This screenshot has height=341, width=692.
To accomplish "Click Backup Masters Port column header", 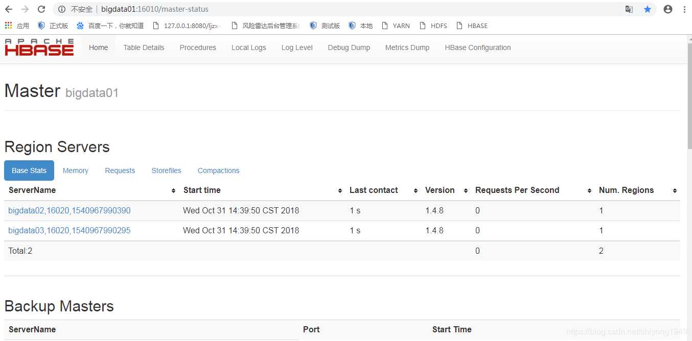I will click(x=311, y=329).
